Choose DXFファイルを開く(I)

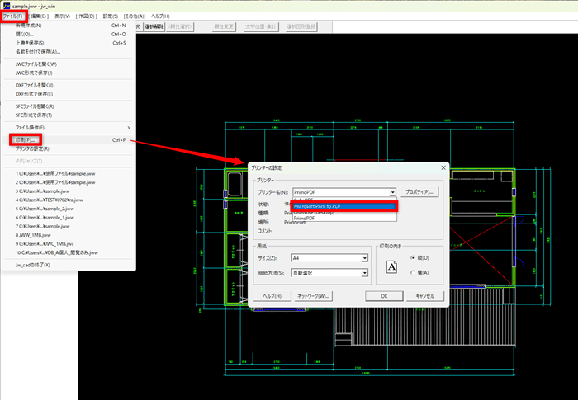point(69,85)
